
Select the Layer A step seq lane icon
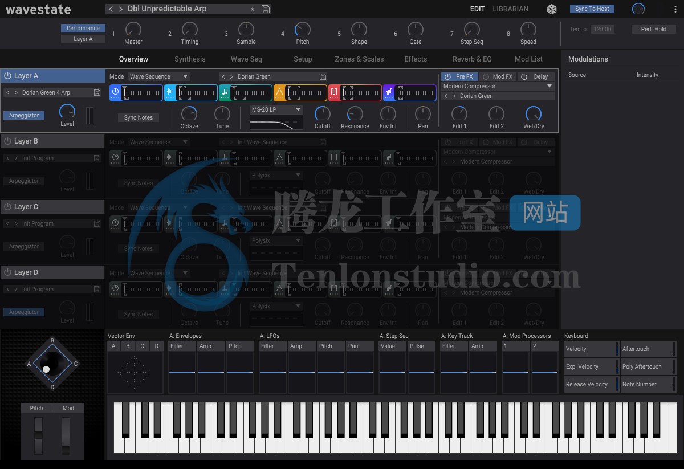coord(389,92)
